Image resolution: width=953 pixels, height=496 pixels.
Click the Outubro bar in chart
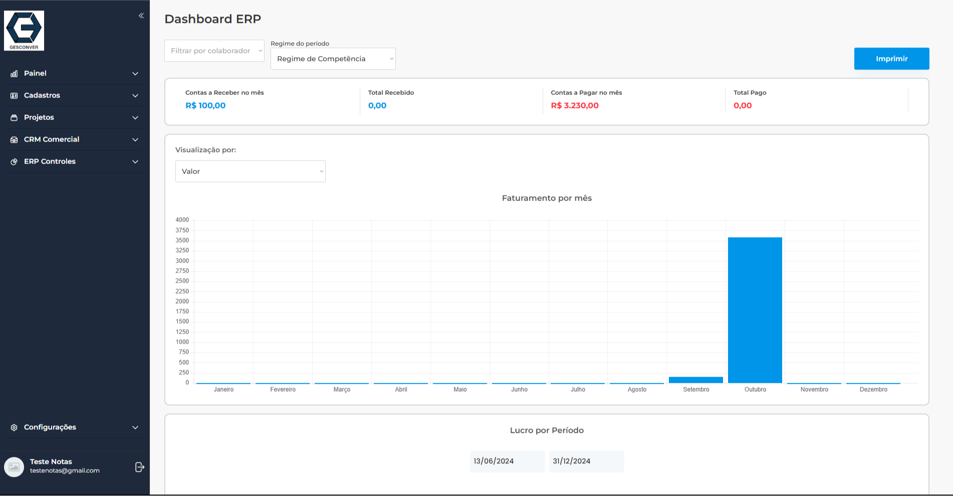click(755, 310)
